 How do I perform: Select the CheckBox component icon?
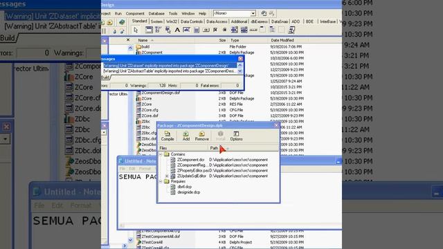point(215,30)
